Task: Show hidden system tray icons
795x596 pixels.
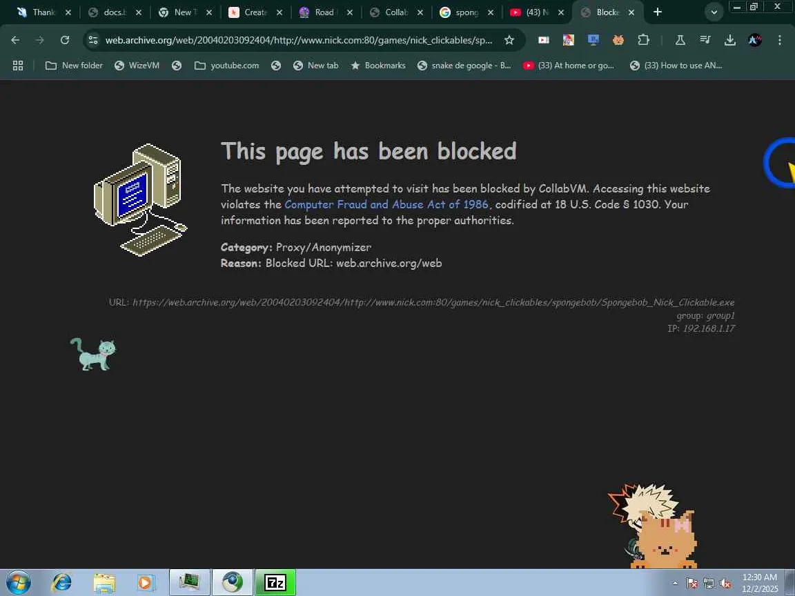Action: click(675, 584)
